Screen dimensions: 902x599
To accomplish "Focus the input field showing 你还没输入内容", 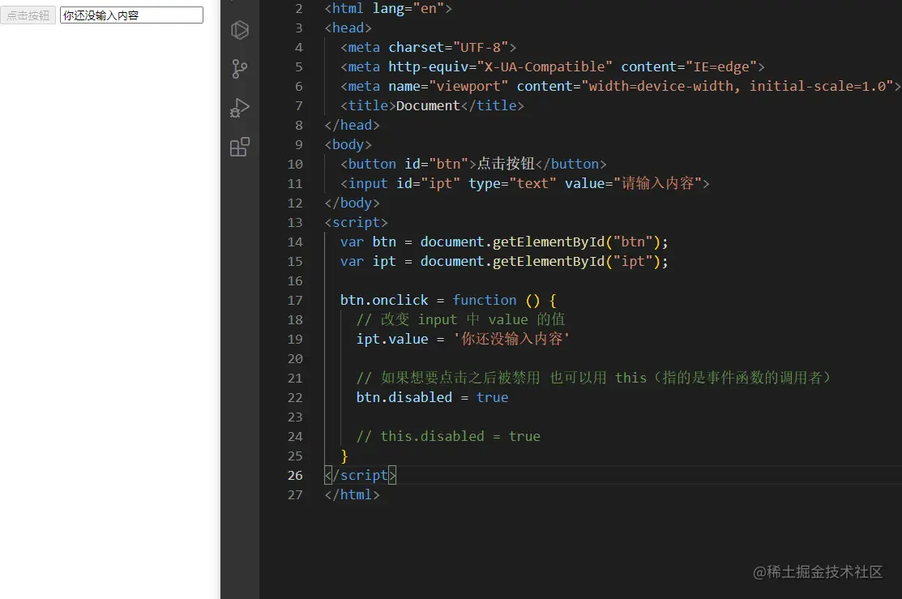I will (x=132, y=15).
